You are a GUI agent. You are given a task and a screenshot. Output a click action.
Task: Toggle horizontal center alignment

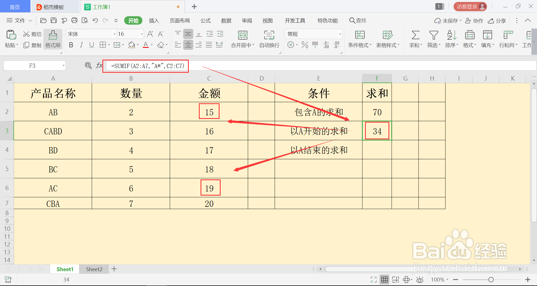point(188,45)
